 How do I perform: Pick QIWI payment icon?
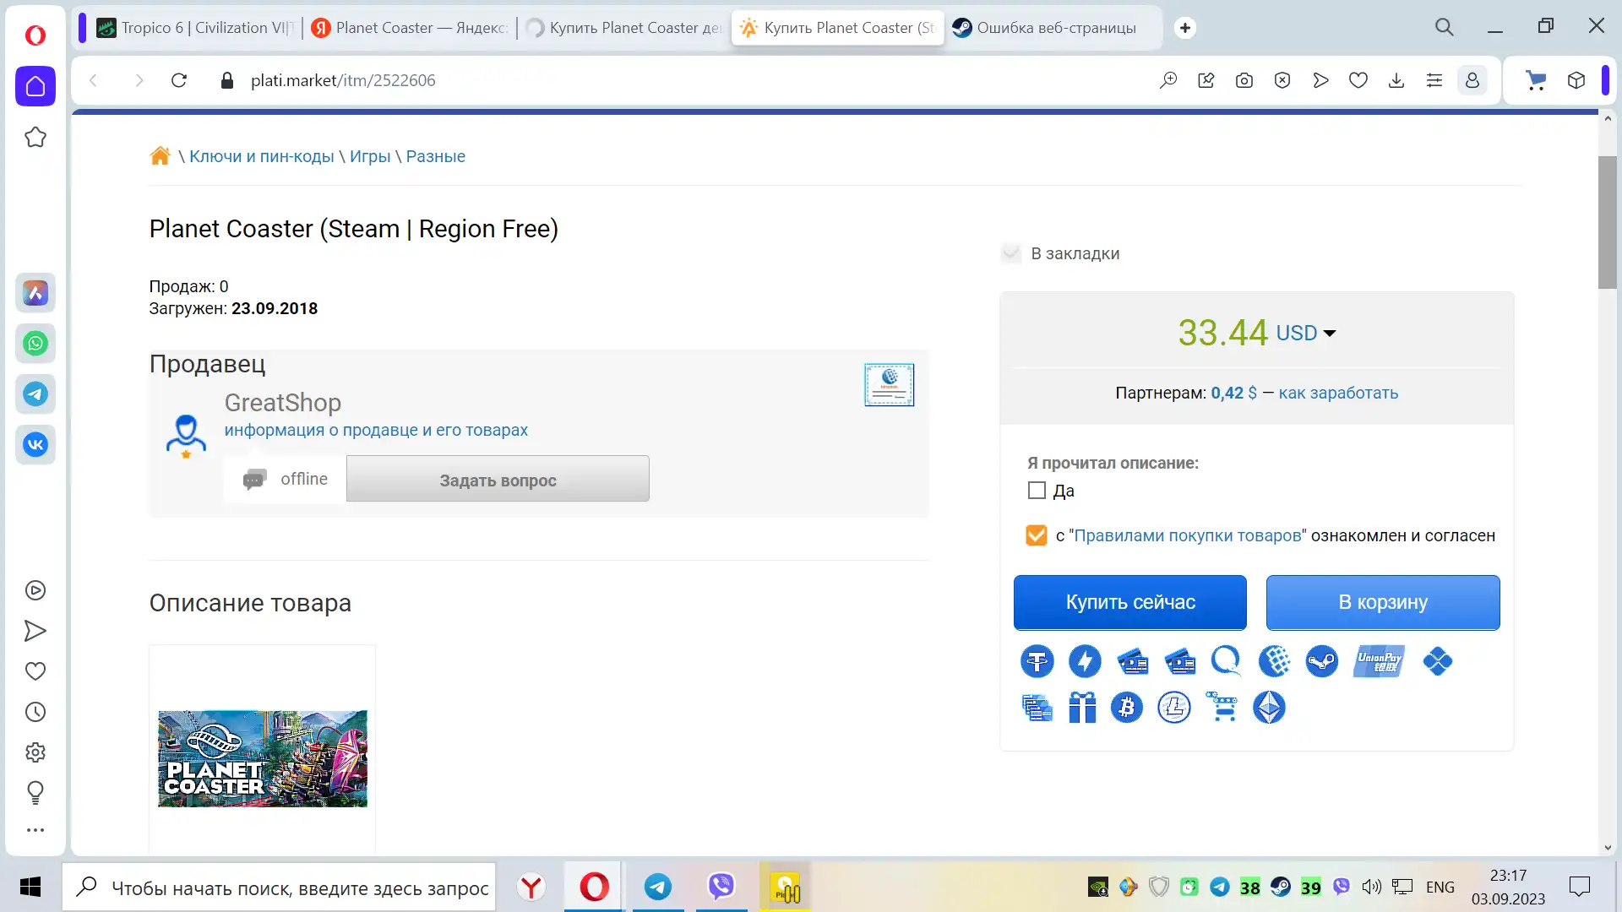(1226, 661)
